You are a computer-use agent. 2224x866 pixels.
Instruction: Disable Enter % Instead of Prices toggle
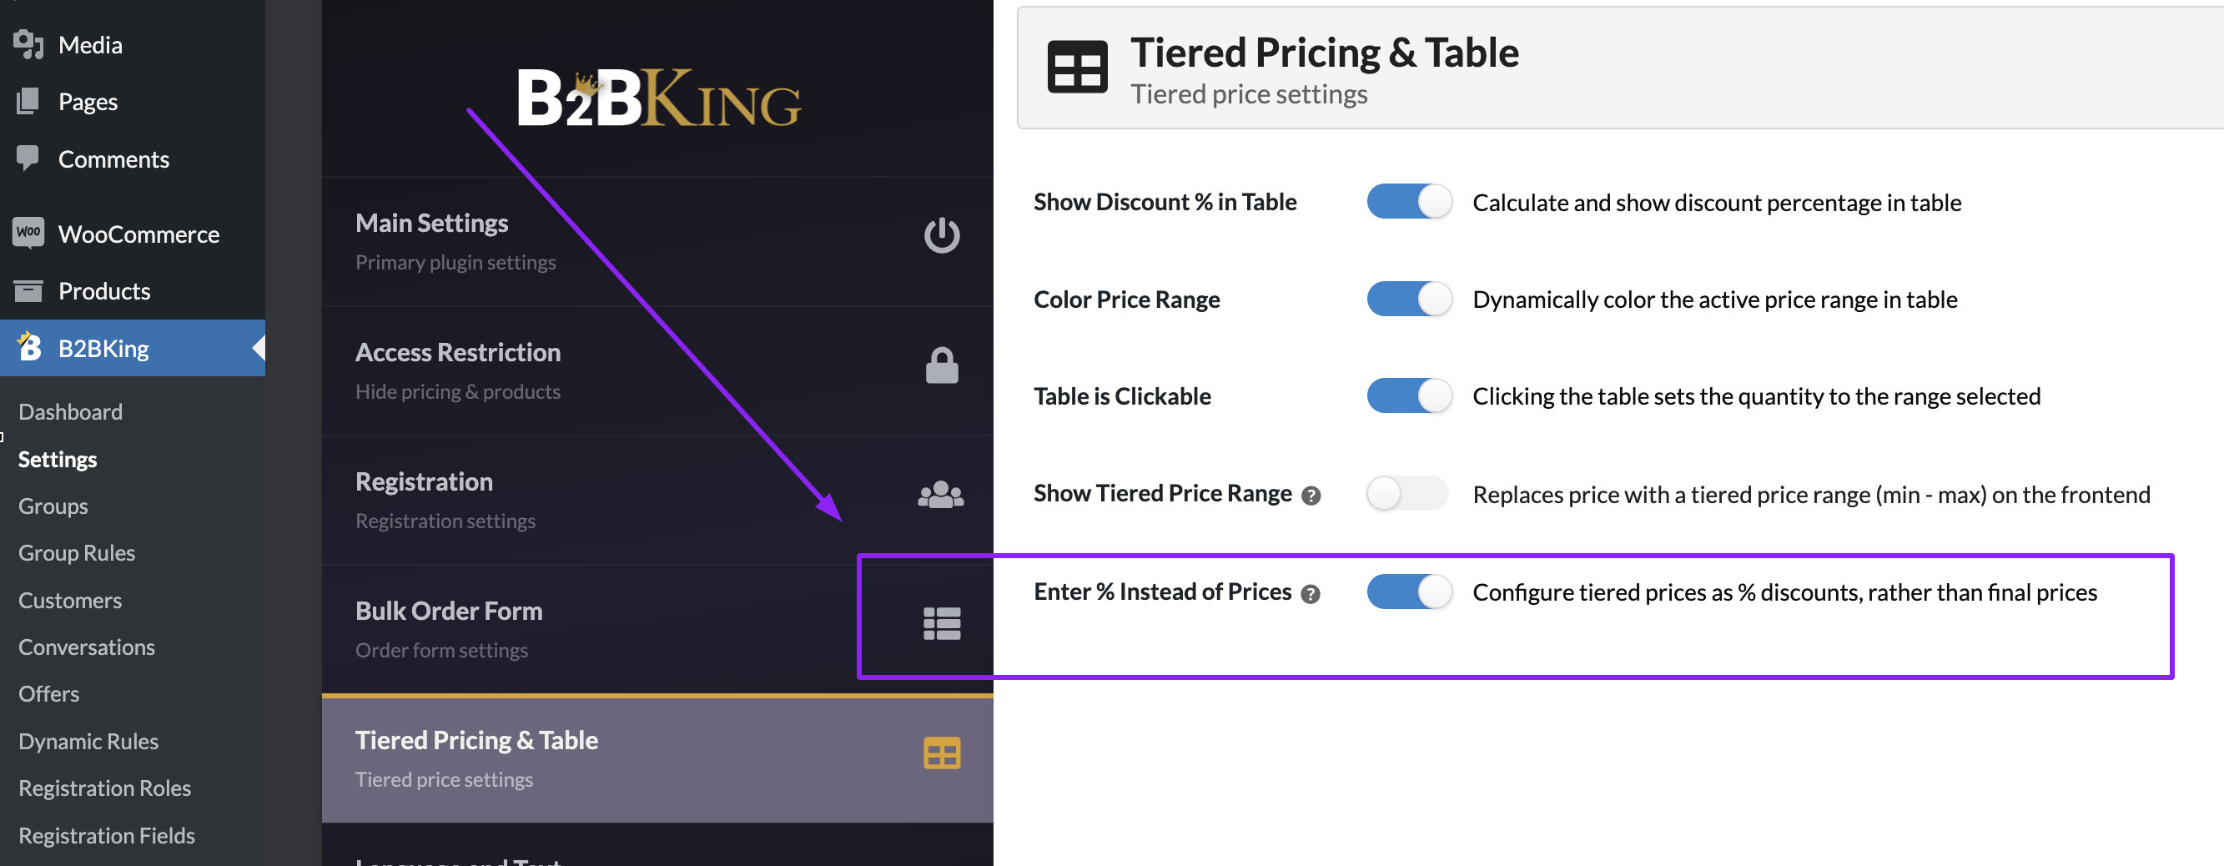pyautogui.click(x=1408, y=592)
